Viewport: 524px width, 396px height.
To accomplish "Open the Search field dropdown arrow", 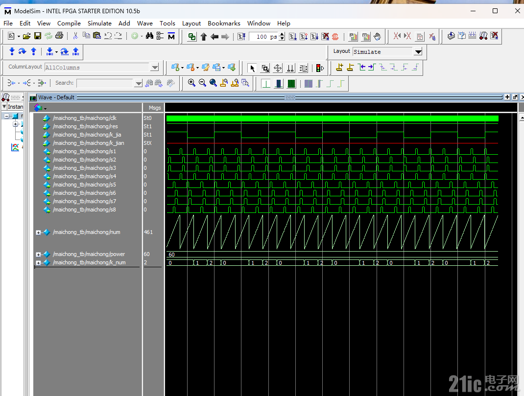I will pos(139,83).
